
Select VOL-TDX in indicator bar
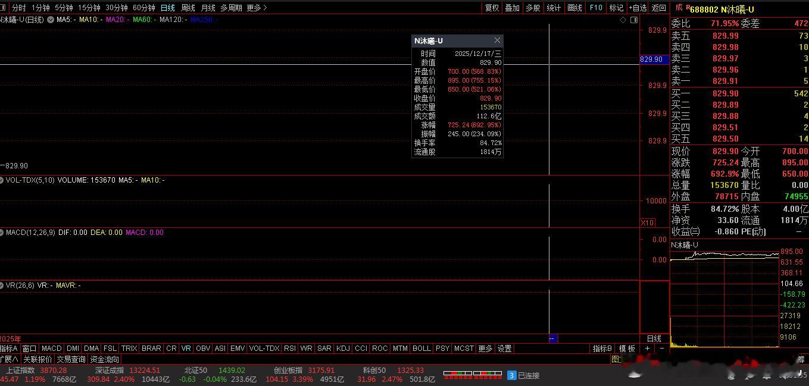[264, 349]
